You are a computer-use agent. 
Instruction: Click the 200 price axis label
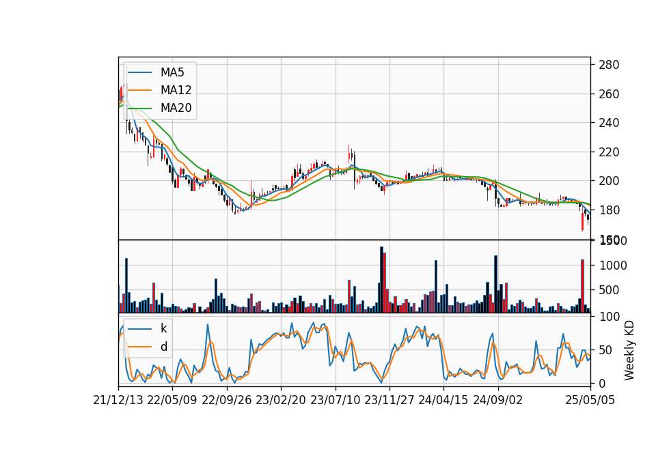(x=609, y=181)
